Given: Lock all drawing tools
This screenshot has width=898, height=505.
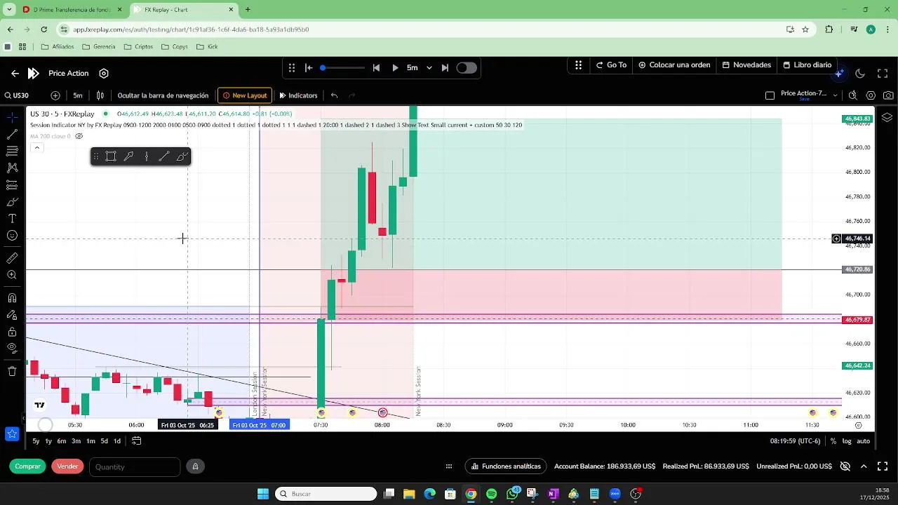Looking at the screenshot, I should tap(12, 332).
